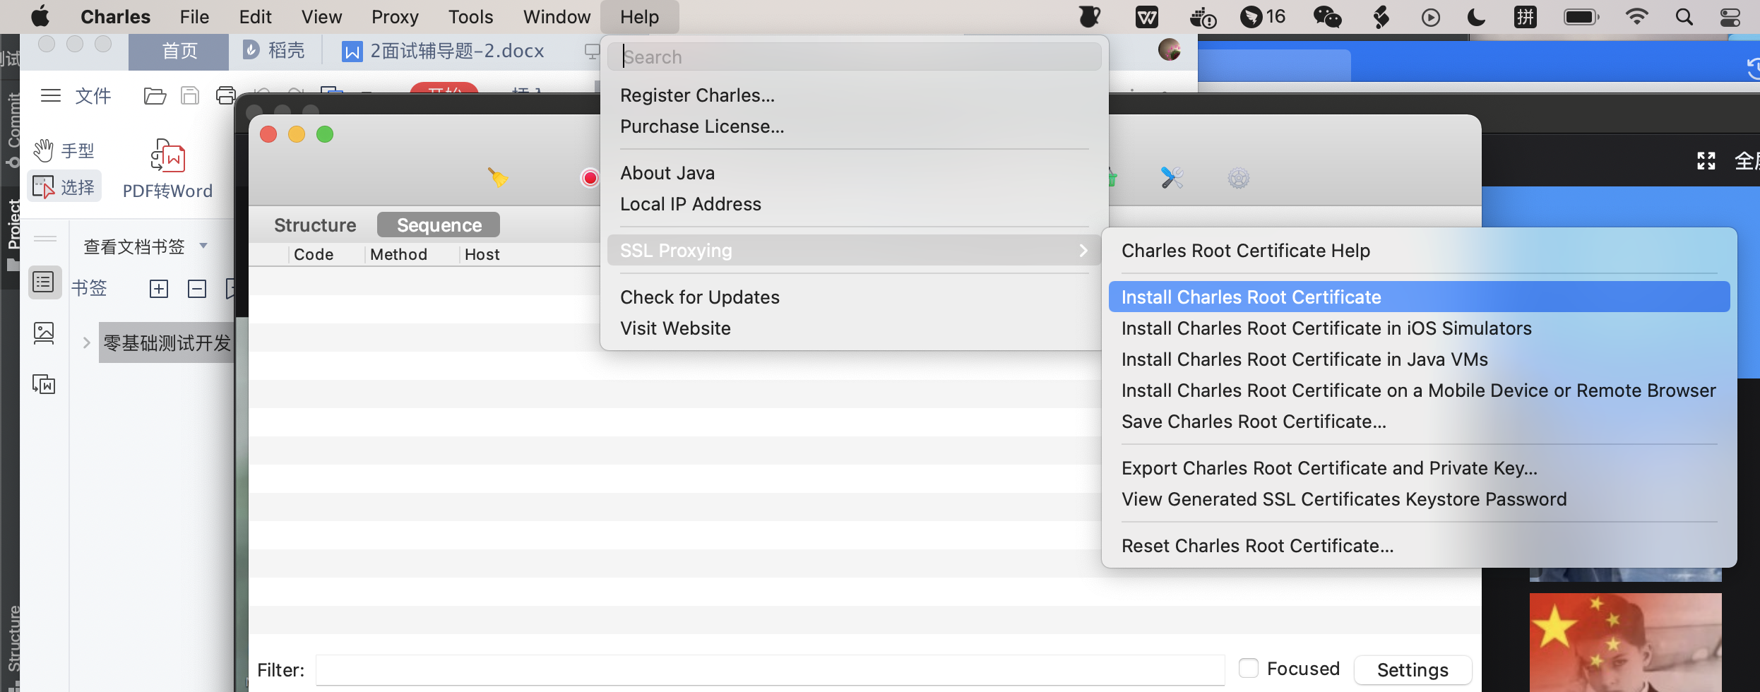The width and height of the screenshot is (1760, 692).
Task: Open the WPS hamburger 文件 menu icon
Action: coord(51,95)
